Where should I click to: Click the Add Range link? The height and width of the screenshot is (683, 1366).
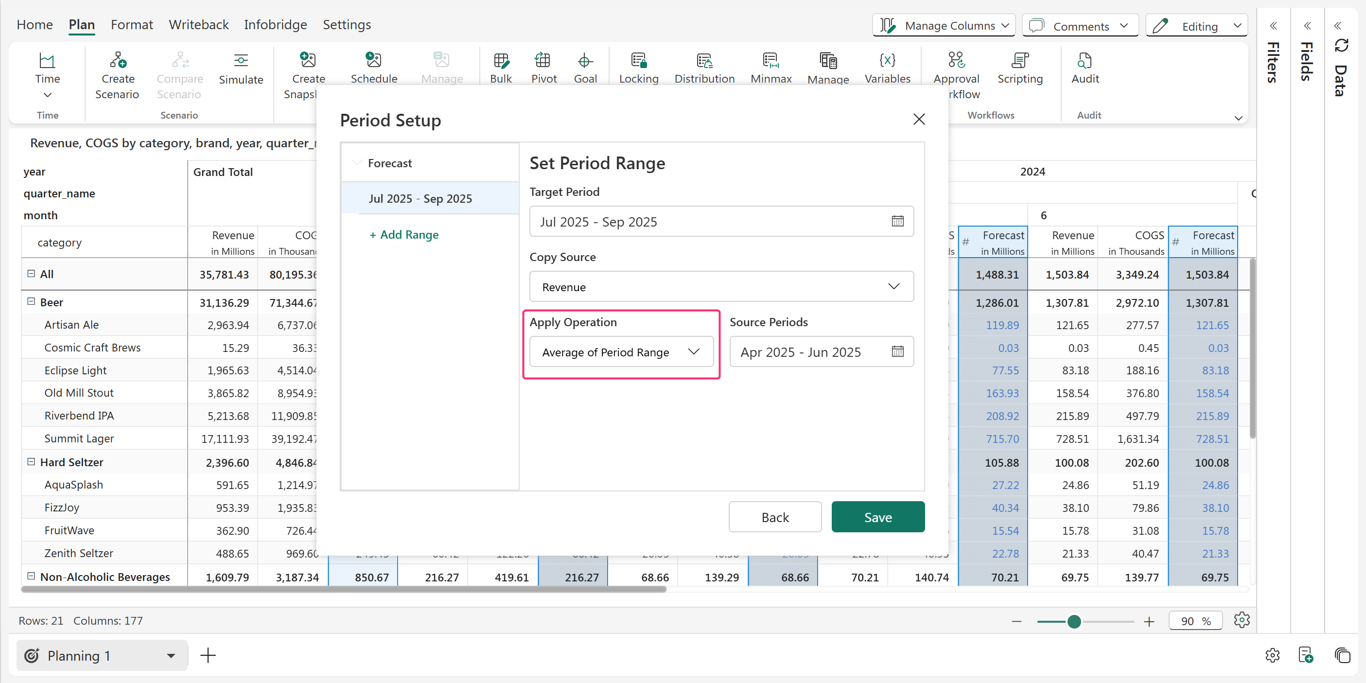[x=404, y=234]
